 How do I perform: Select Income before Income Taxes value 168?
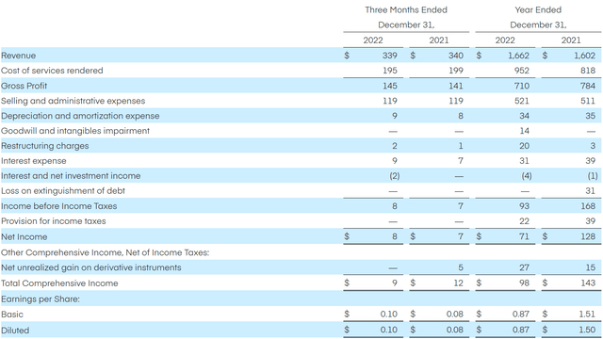click(x=588, y=206)
